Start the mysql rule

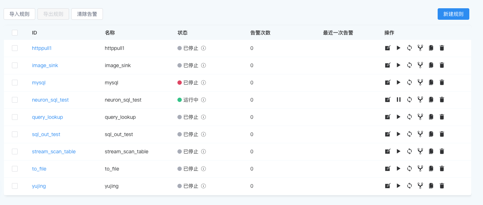tap(398, 83)
